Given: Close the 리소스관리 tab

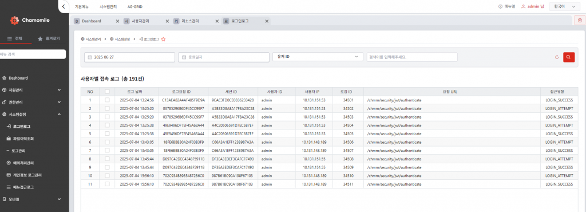Looking at the screenshot, I should tap(217, 21).
